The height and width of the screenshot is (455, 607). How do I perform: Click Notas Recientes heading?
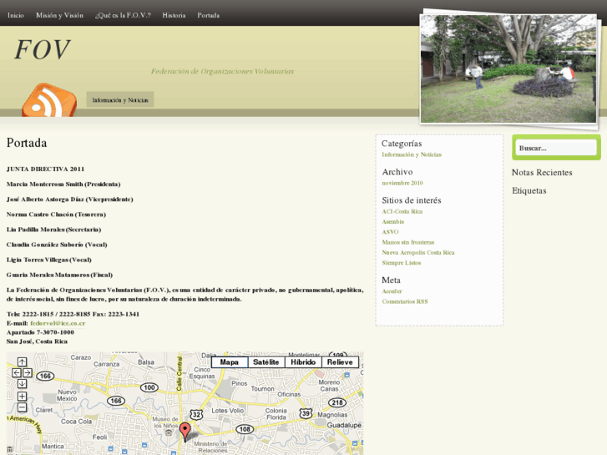coord(542,172)
